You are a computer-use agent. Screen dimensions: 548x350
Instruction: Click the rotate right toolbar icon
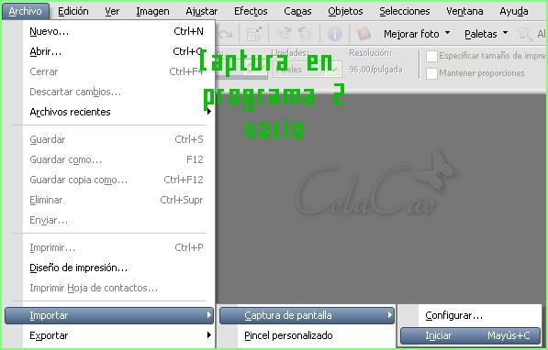click(x=285, y=34)
